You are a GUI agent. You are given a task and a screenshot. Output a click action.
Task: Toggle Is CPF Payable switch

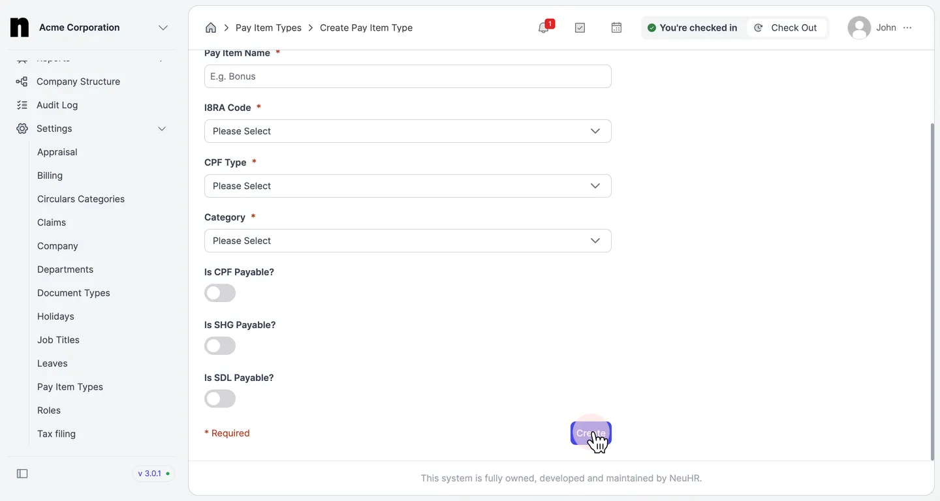220,293
